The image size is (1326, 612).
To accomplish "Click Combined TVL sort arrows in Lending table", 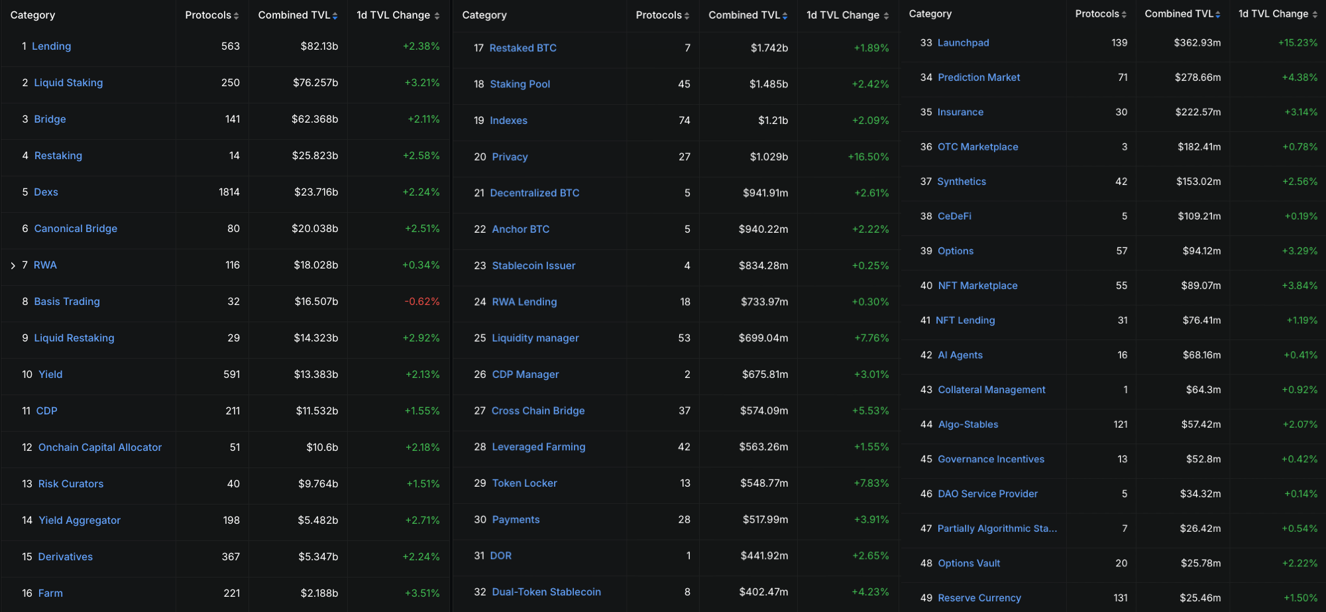I will (335, 16).
